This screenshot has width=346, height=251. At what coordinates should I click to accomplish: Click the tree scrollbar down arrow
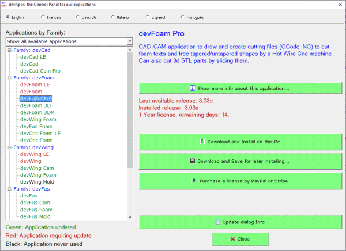click(130, 217)
